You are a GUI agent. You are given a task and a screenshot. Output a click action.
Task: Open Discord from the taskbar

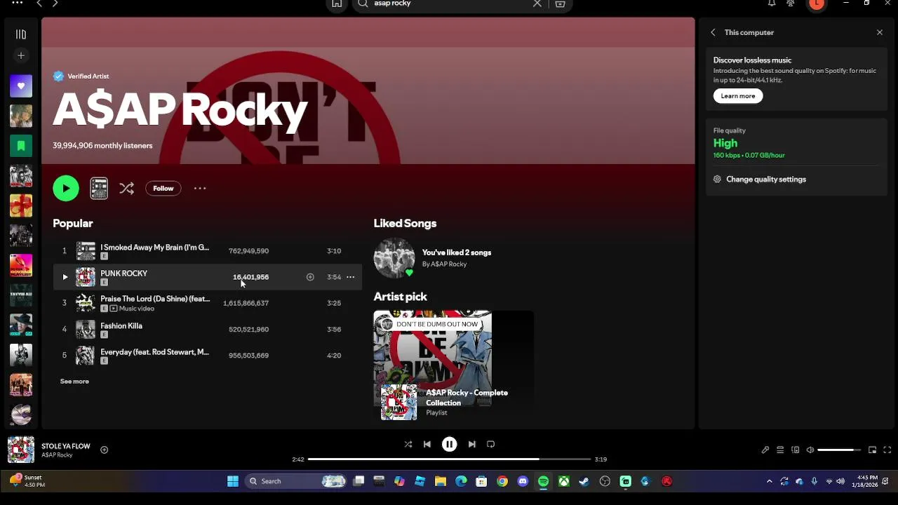coord(523,481)
